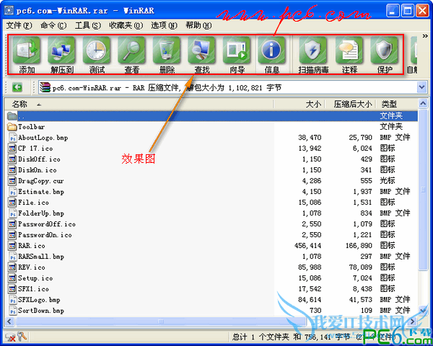433x346 pixels.
Task: Select the PasswordOn.ico file
Action: click(x=45, y=235)
